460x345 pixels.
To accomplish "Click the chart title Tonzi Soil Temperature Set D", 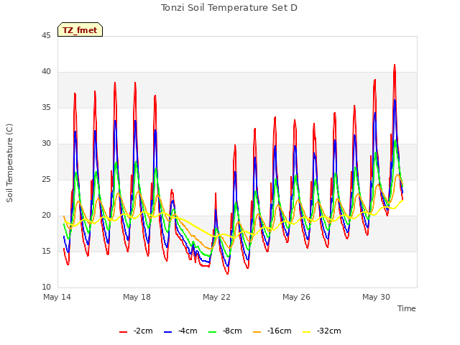I will pyautogui.click(x=229, y=8).
